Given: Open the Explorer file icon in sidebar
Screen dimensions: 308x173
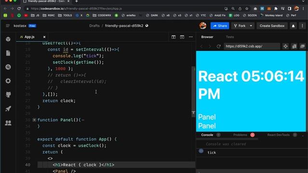Looking at the screenshot, I should point(8,53).
